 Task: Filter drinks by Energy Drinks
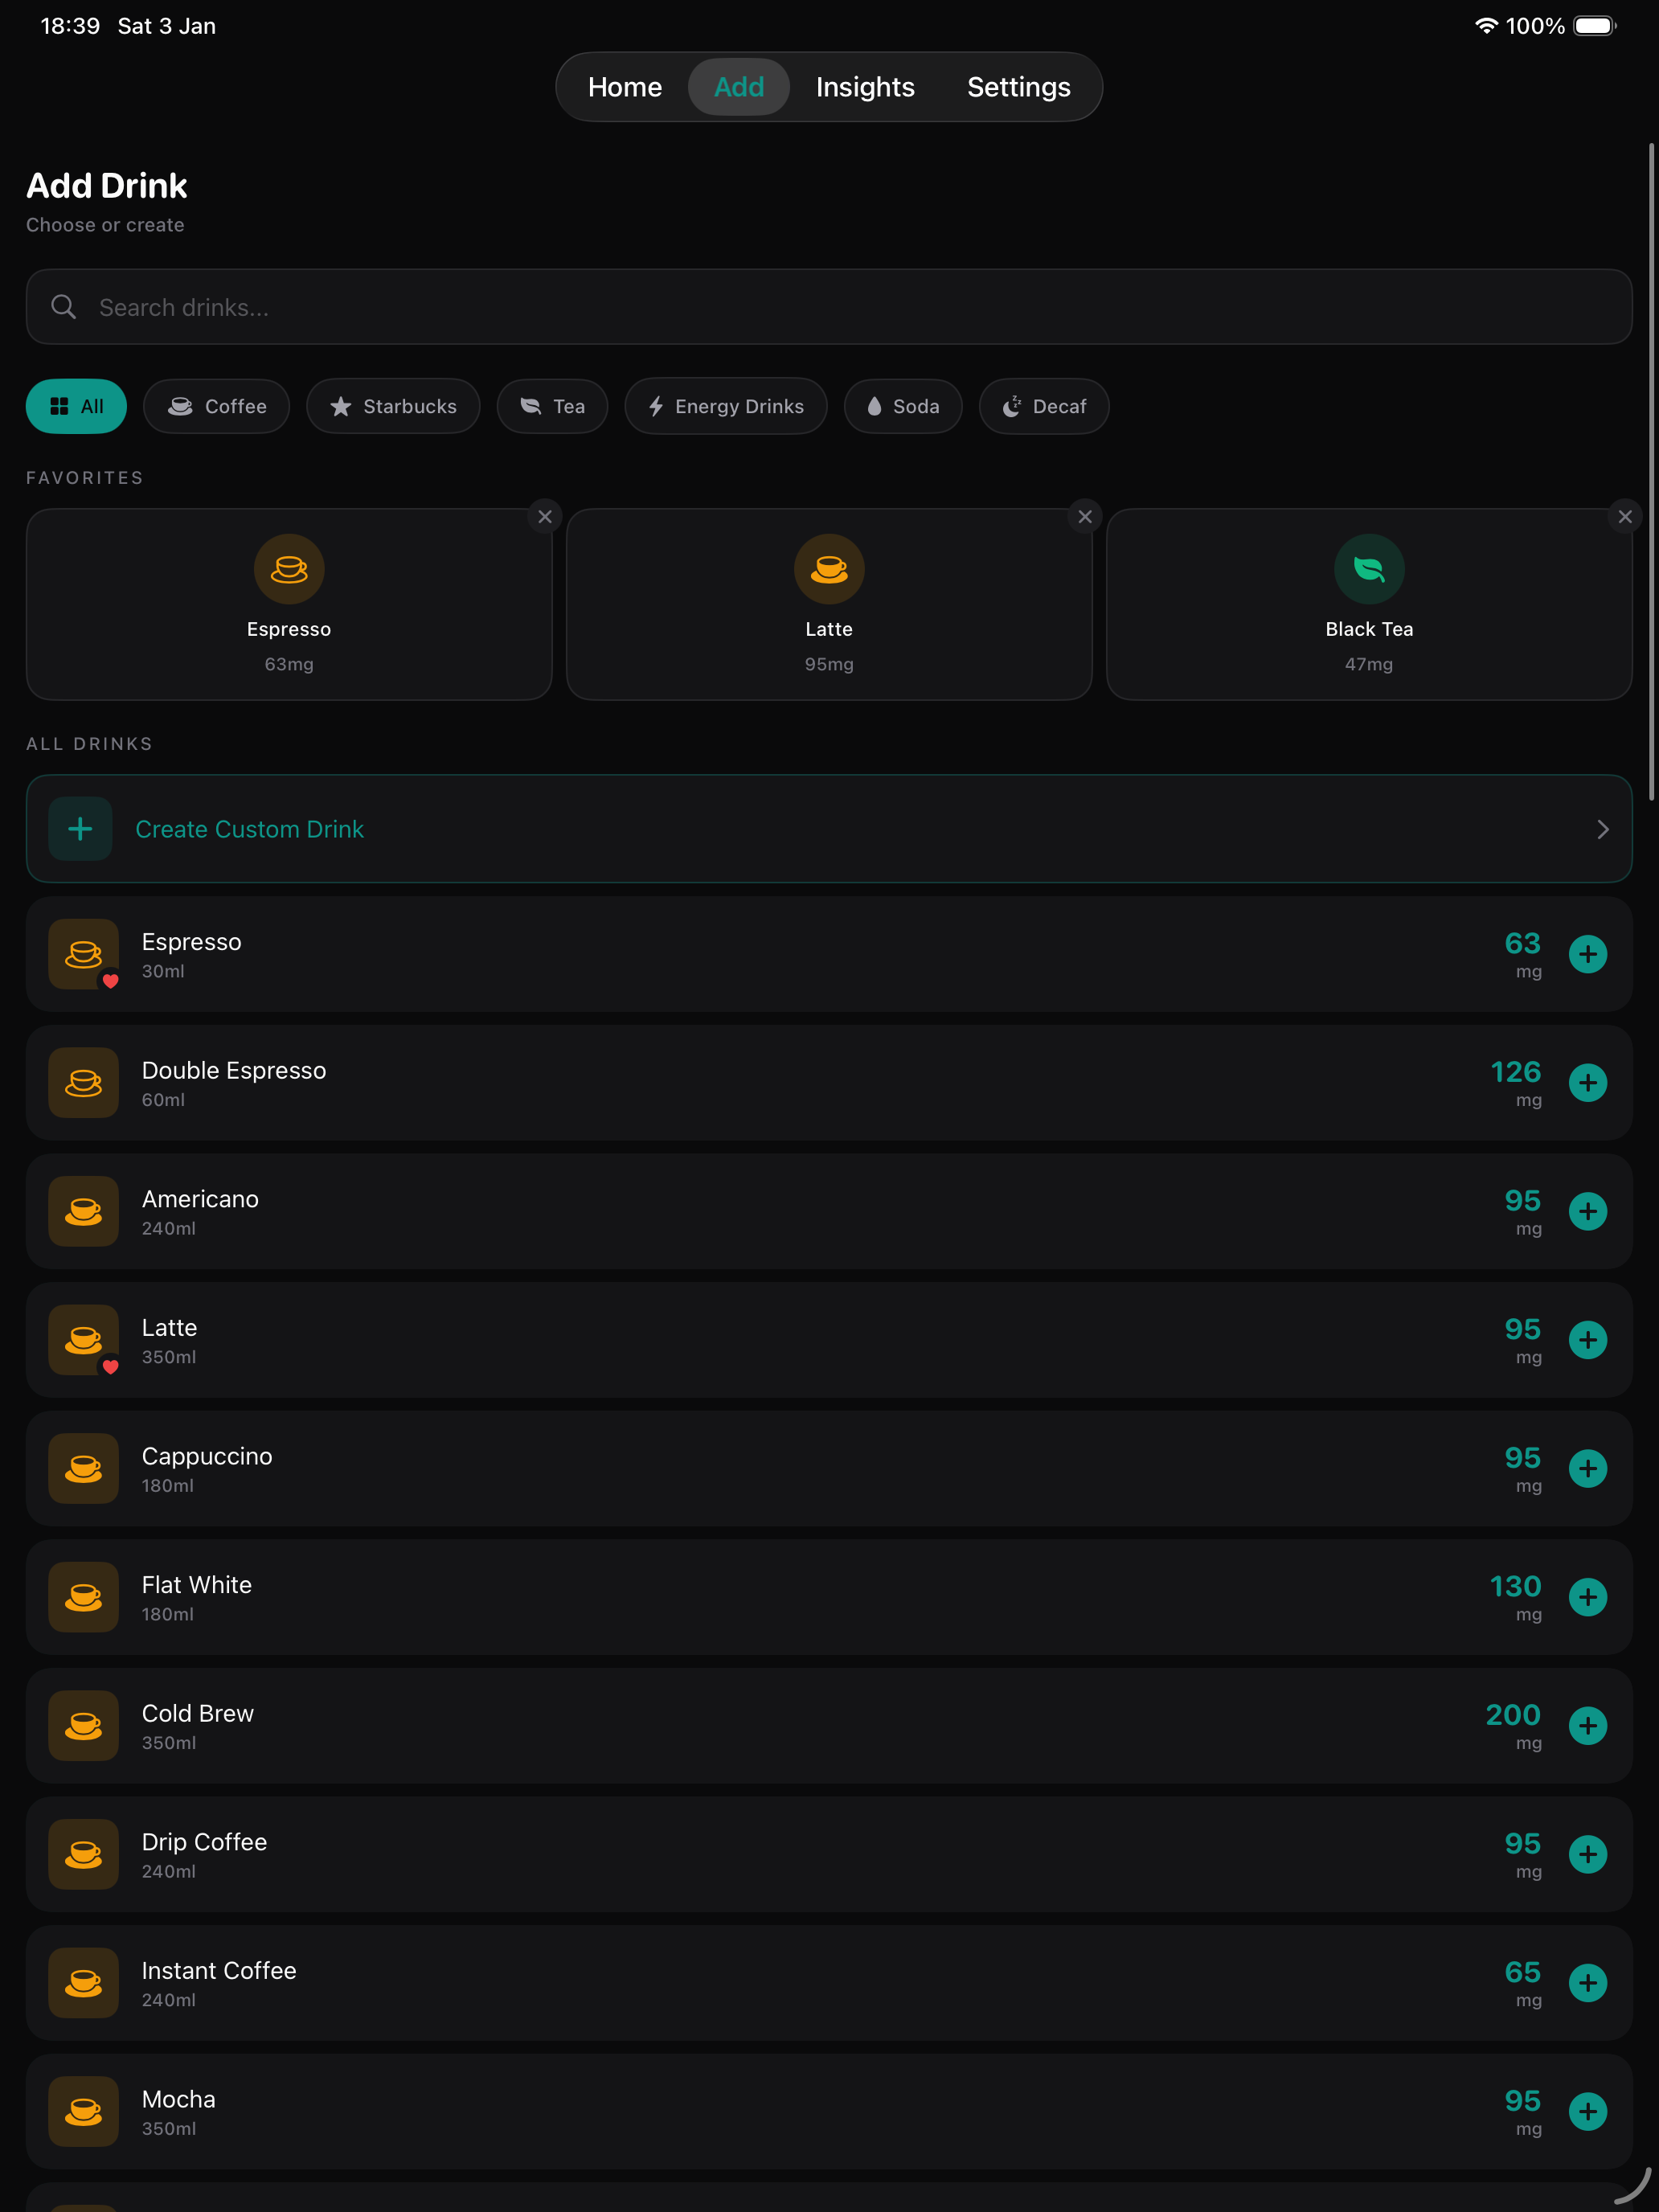[726, 406]
